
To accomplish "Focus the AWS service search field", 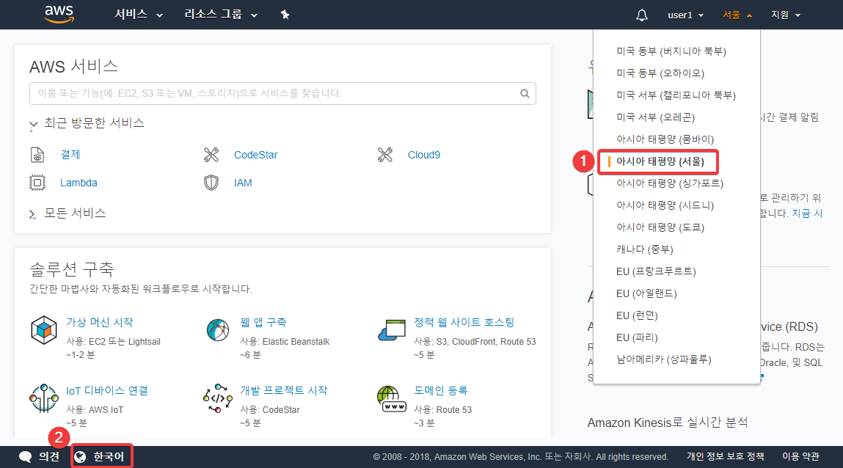I will tap(282, 93).
